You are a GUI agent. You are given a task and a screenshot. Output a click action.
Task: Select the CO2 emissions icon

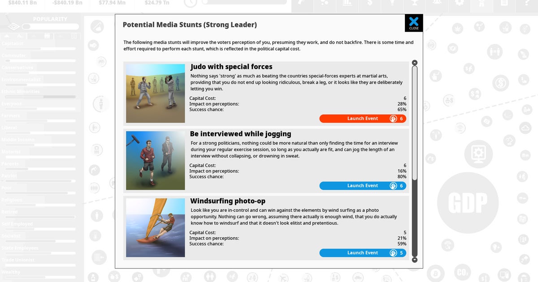(462, 273)
